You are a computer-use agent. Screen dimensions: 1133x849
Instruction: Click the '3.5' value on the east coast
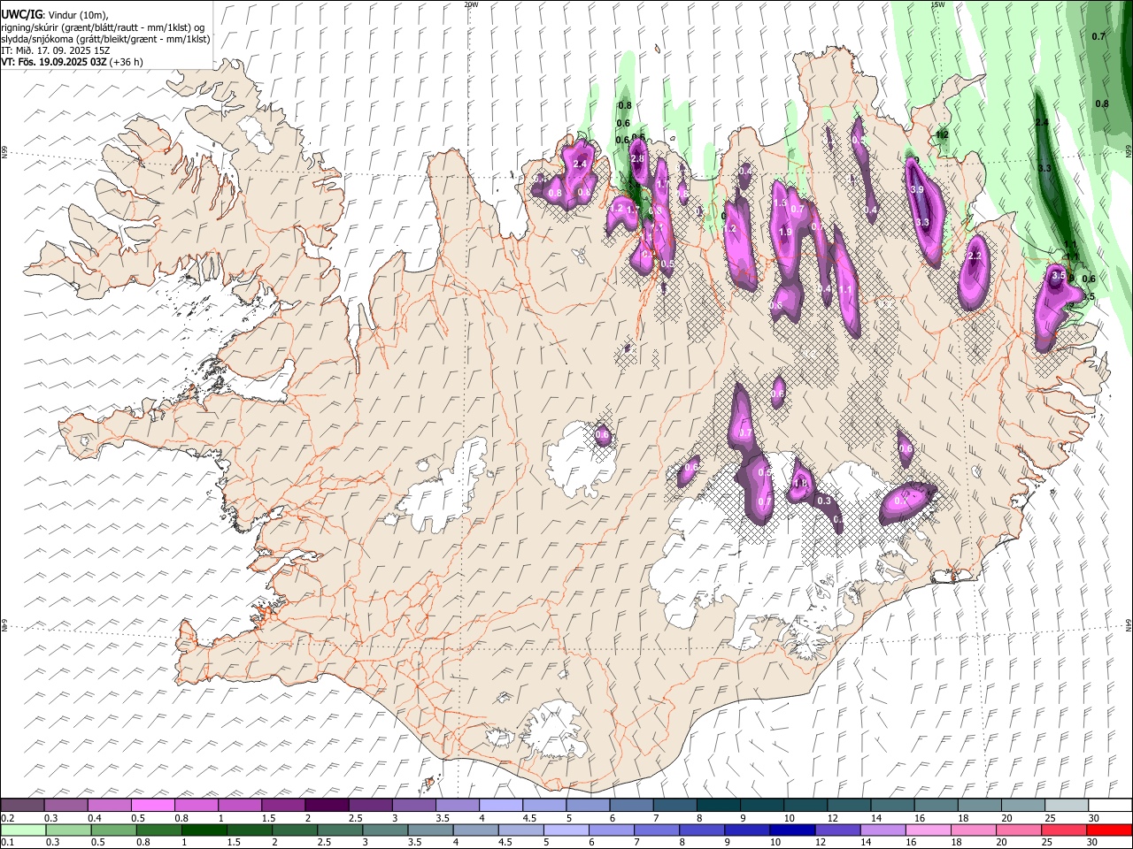pyautogui.click(x=1058, y=276)
